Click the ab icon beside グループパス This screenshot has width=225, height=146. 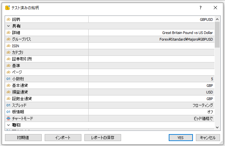[x=9, y=39]
